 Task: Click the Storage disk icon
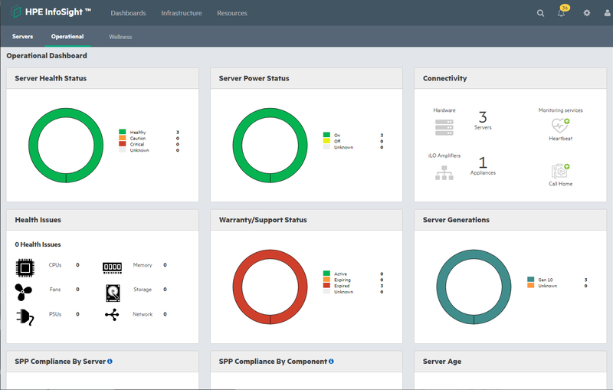(113, 293)
